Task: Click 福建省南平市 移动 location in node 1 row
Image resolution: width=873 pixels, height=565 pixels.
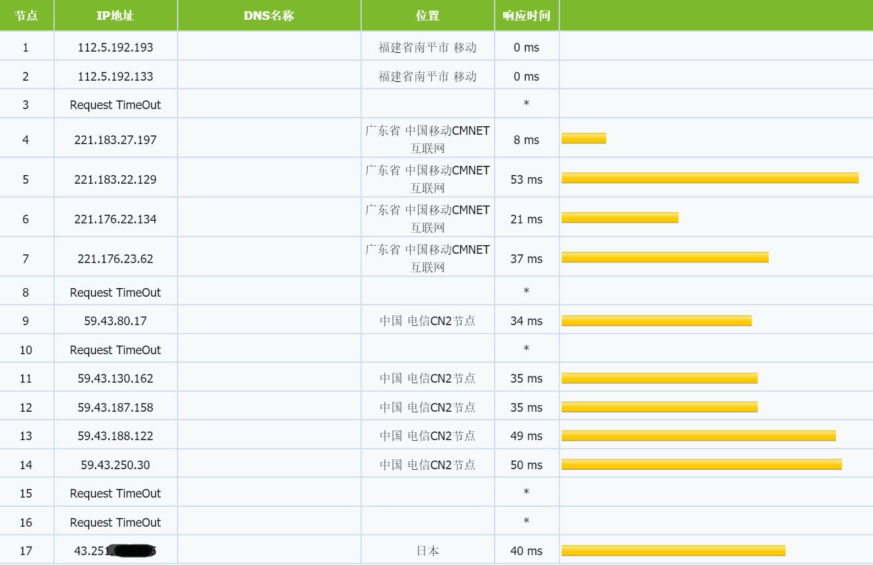Action: (x=427, y=48)
